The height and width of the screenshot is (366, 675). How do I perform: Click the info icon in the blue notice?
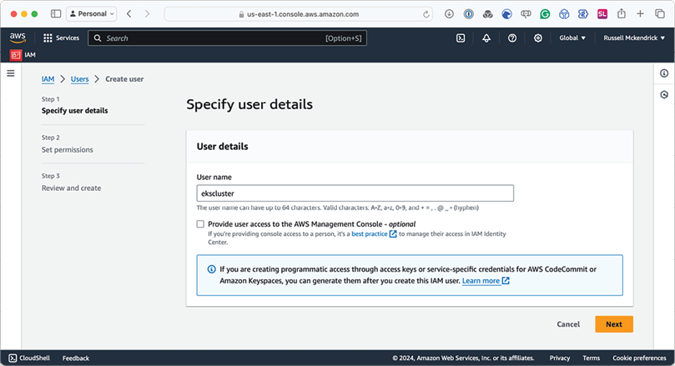pyautogui.click(x=211, y=269)
